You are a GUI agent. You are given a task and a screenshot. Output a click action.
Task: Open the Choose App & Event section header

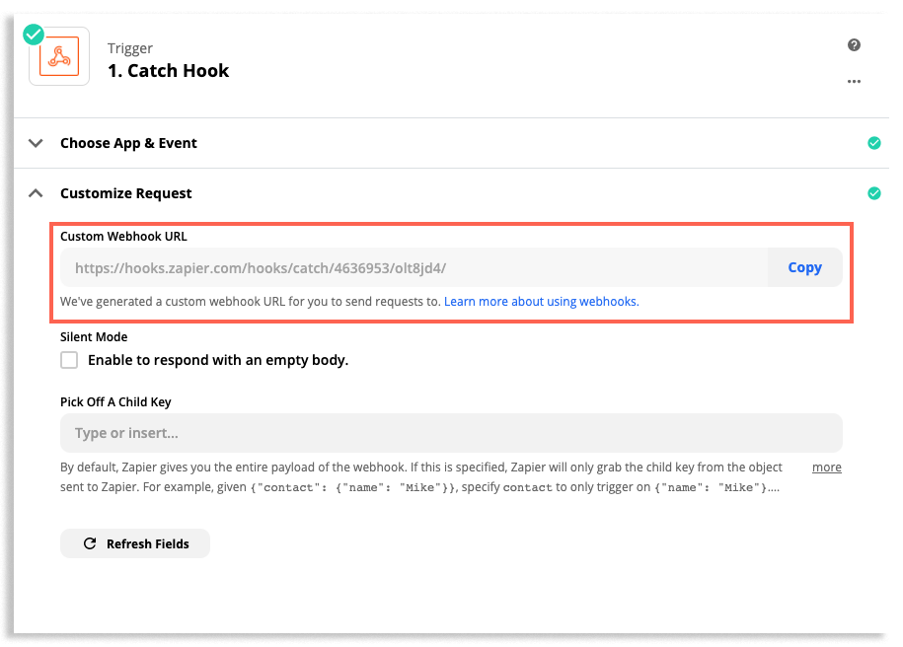[128, 143]
